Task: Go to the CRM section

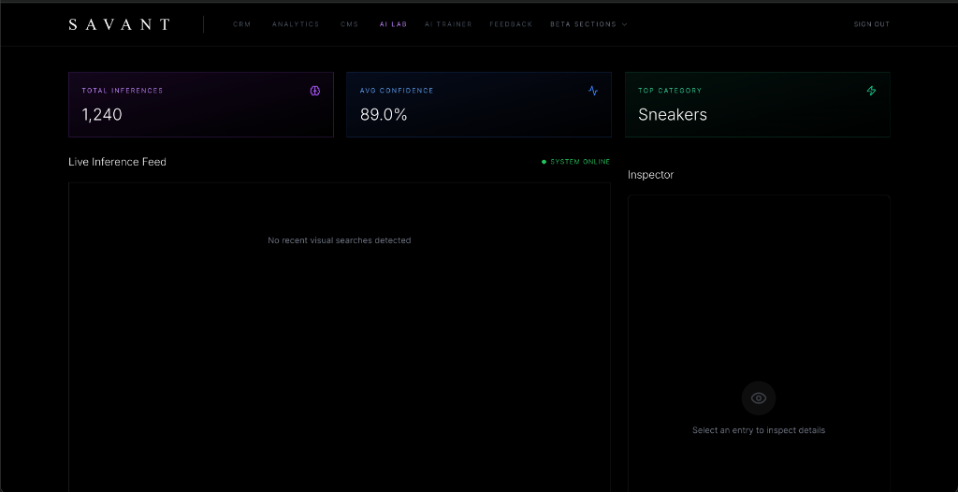Action: click(242, 24)
